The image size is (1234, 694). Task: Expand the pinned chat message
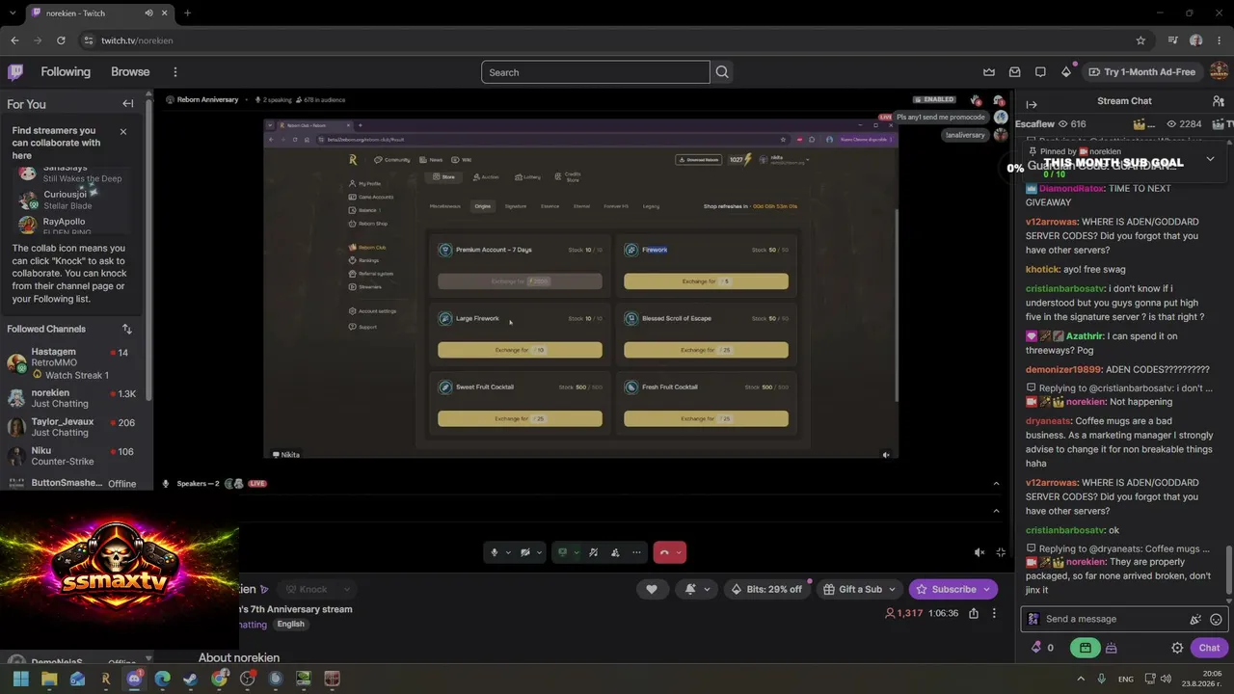click(x=1210, y=159)
